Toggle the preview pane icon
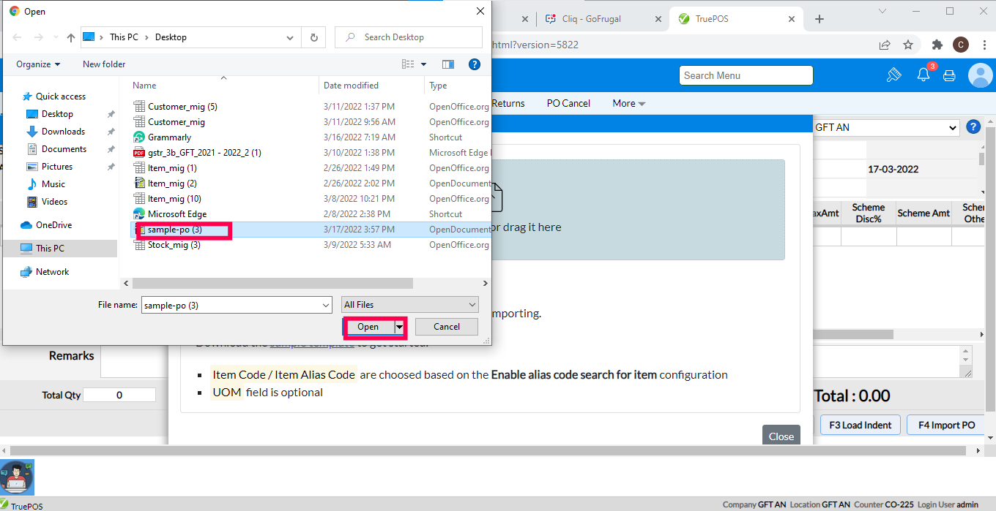Image resolution: width=996 pixels, height=511 pixels. (x=448, y=64)
